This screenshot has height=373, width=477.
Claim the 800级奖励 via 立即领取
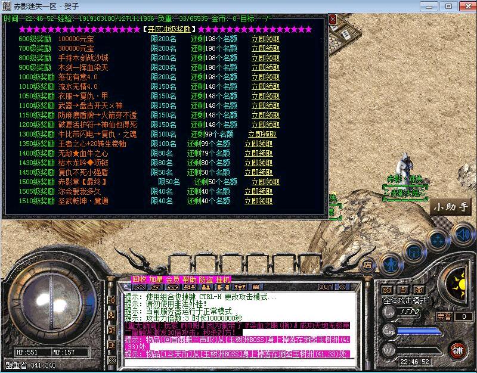pos(265,58)
